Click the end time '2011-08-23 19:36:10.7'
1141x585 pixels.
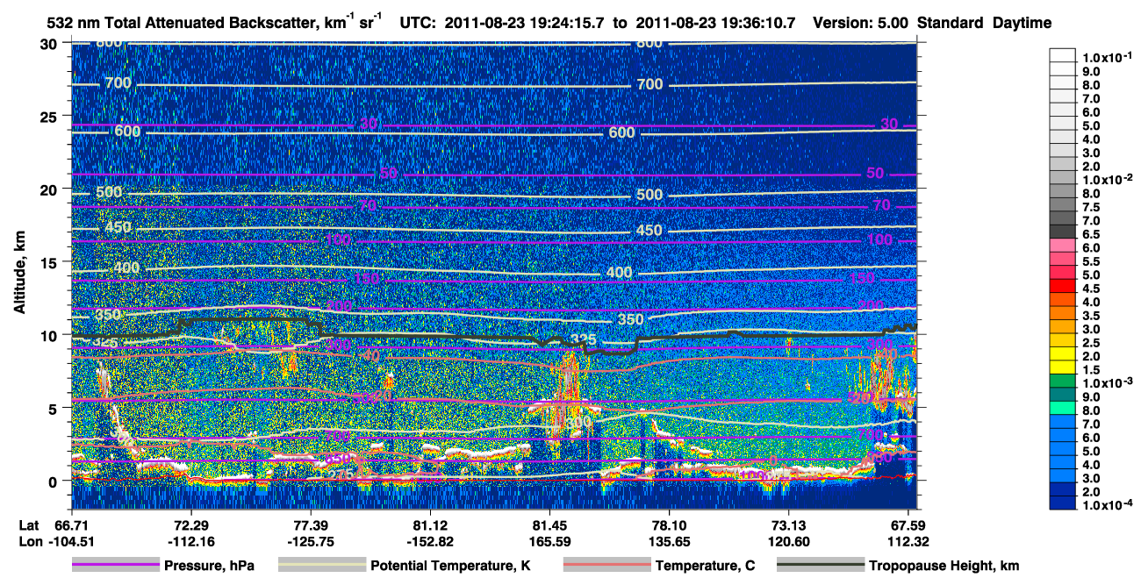point(714,23)
